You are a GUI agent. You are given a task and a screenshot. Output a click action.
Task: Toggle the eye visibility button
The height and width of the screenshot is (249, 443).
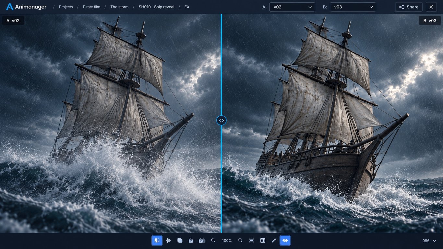point(285,241)
